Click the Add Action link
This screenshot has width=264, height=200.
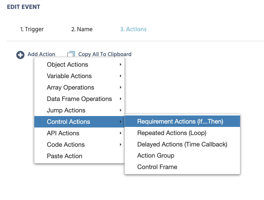click(41, 54)
